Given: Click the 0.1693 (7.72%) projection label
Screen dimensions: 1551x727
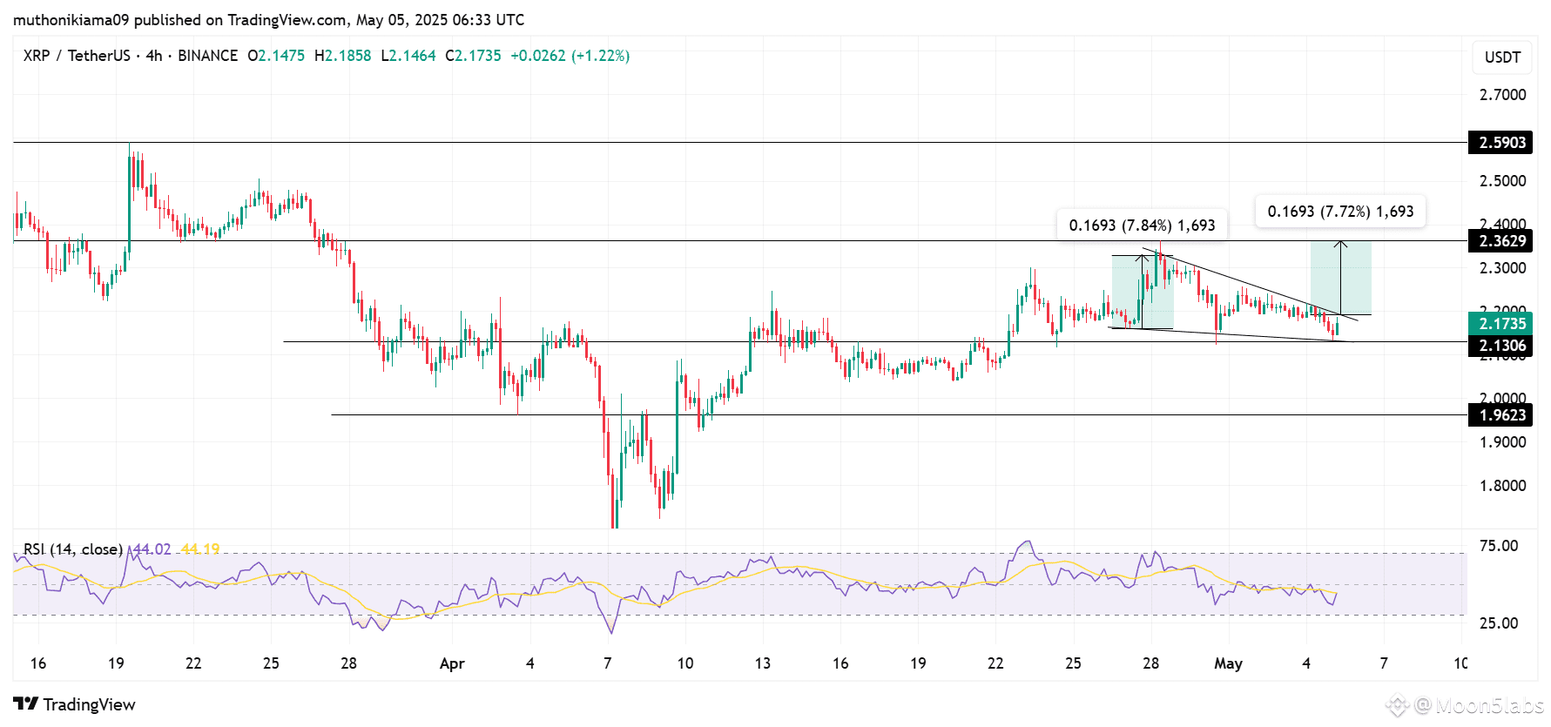Looking at the screenshot, I should click(1340, 212).
